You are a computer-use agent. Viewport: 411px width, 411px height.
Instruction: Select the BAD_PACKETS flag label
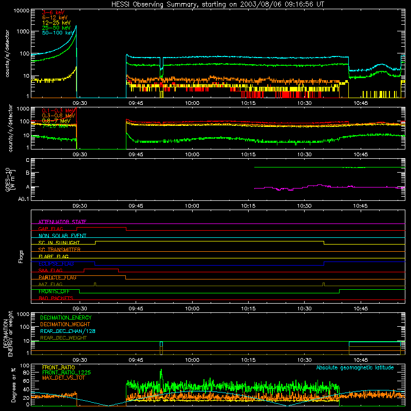click(56, 298)
